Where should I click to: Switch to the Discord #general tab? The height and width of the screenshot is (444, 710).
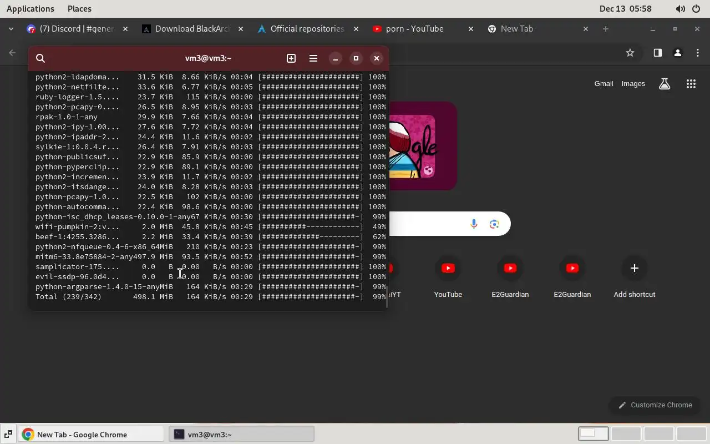[78, 29]
